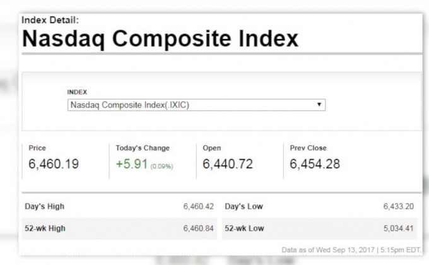Open the Nasdaq Composite Index(.IXIC) dropdown

(196, 105)
